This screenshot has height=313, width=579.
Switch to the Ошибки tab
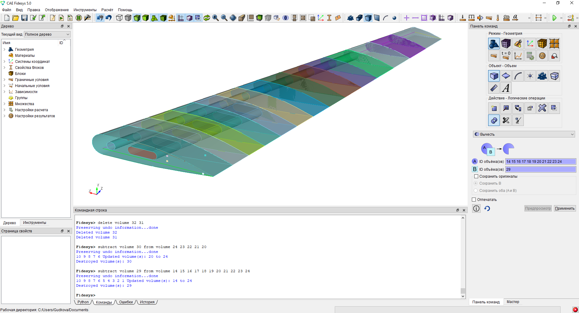point(126,302)
